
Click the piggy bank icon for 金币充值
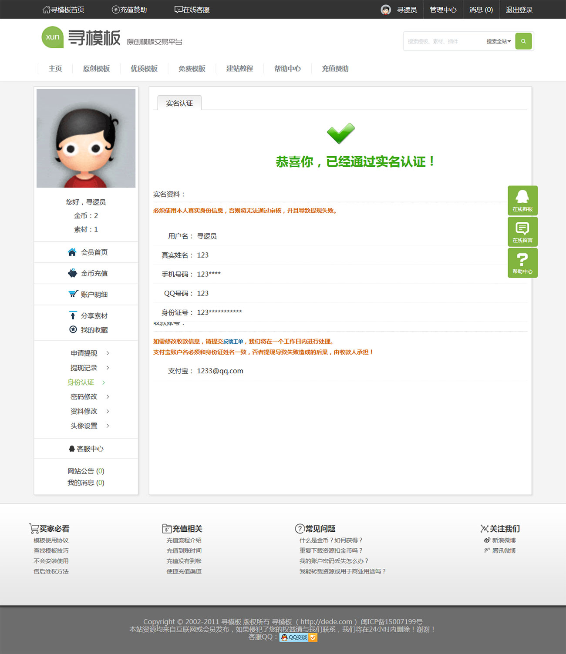(x=72, y=273)
